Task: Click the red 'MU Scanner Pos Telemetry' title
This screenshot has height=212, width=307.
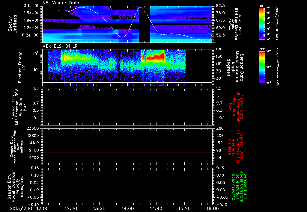Action: [236, 146]
